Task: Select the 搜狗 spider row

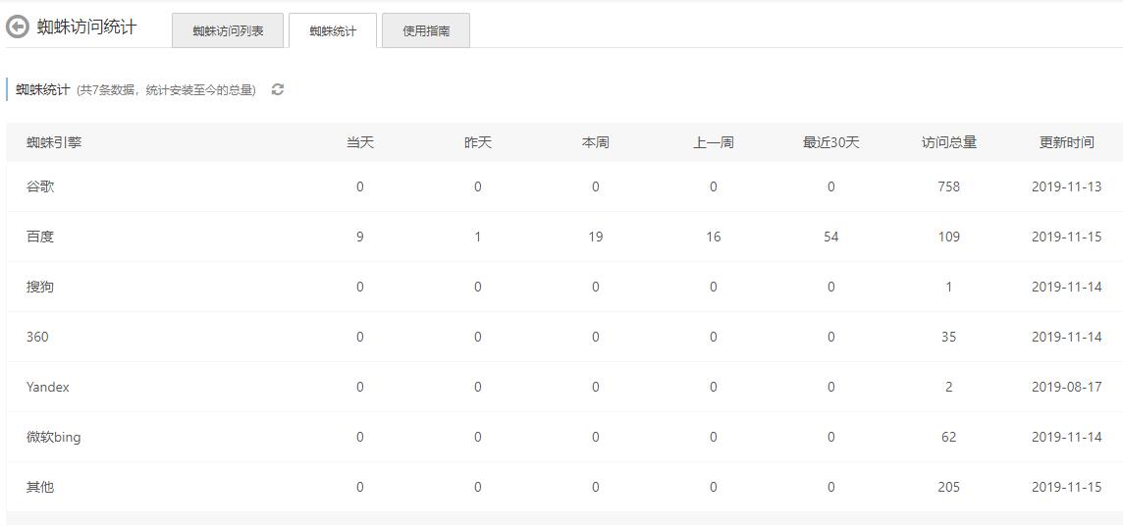Action: click(40, 287)
